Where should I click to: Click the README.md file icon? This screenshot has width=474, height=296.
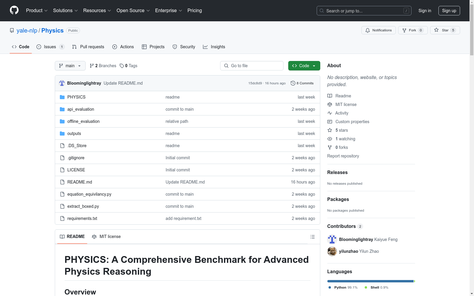pos(62,182)
